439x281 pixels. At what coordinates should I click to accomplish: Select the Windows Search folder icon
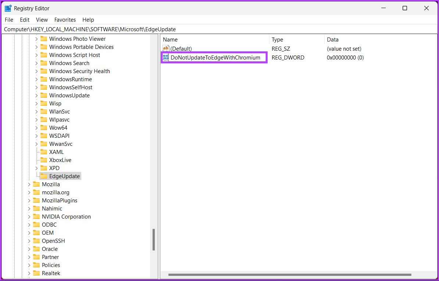tap(44, 63)
